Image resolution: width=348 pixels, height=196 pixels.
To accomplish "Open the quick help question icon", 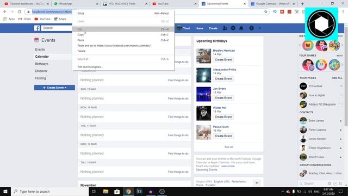I will (x=251, y=28).
